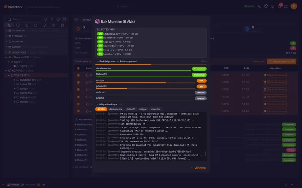The width and height of the screenshot is (302, 188).
Task: Click the Connect all link
Action: (x=258, y=61)
